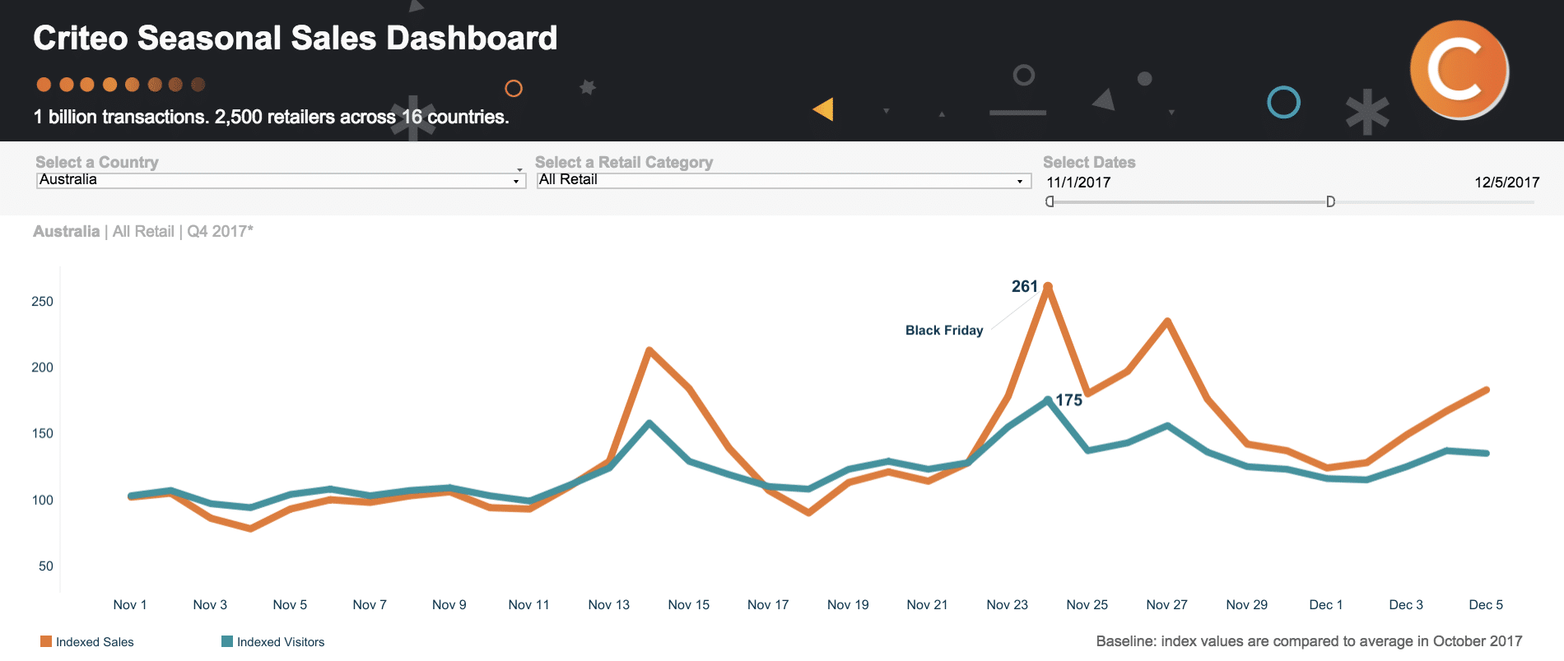Click the 150 y-axis value
The width and height of the screenshot is (1564, 661).
tap(42, 433)
